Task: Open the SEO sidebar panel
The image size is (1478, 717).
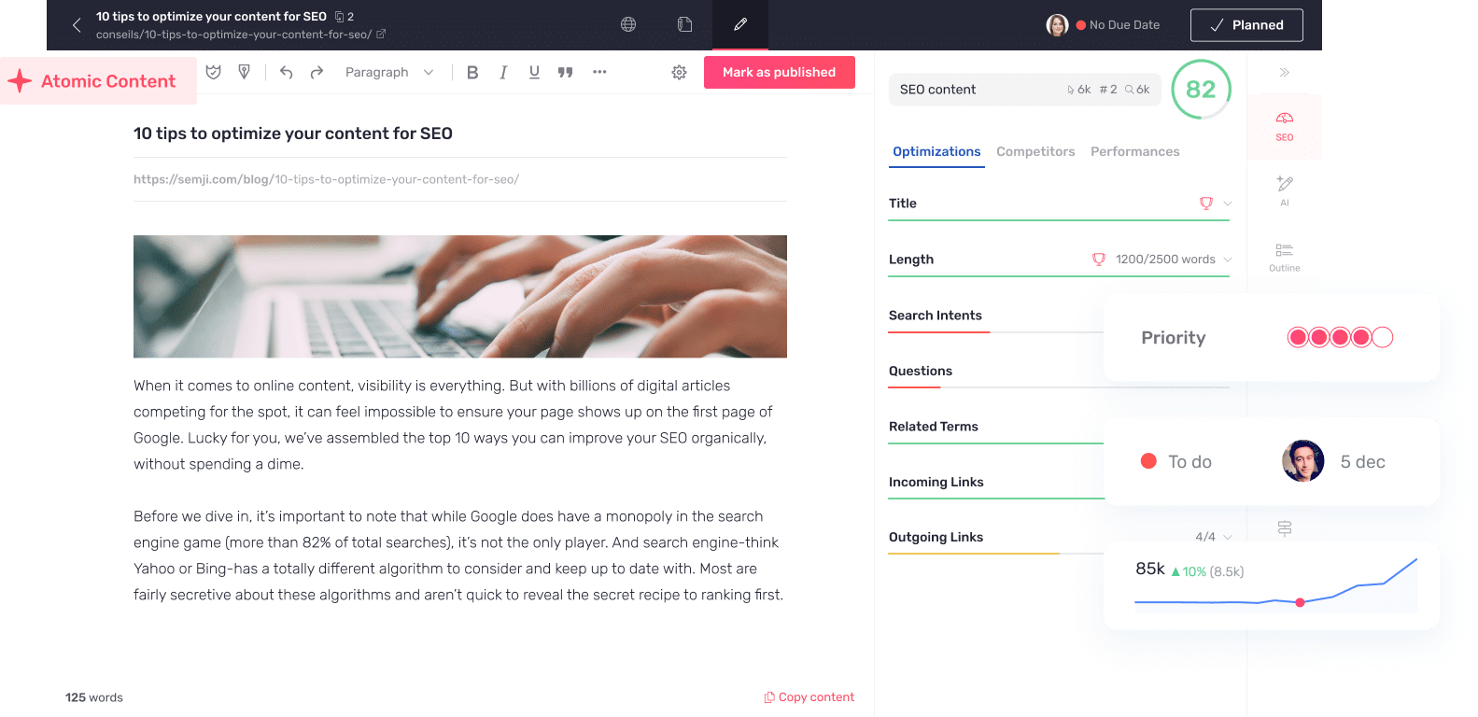Action: click(1285, 127)
